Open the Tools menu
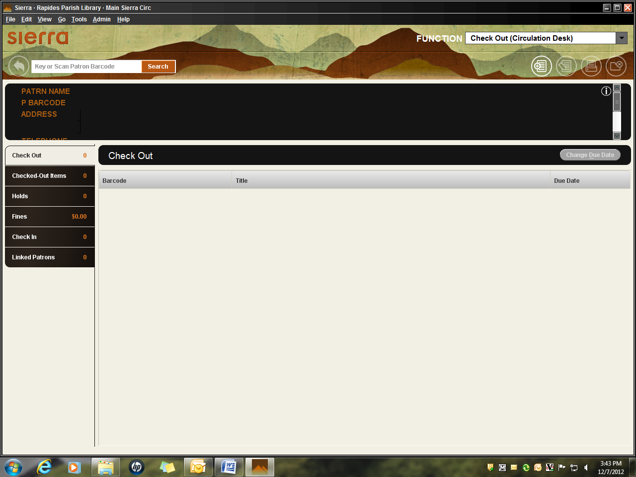 point(79,19)
